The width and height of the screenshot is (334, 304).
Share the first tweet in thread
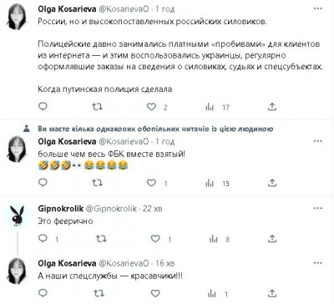272,107
